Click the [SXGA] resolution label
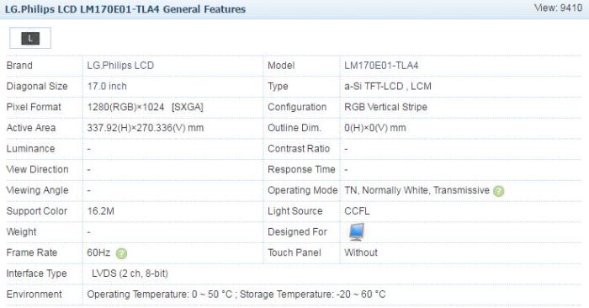 tap(188, 107)
